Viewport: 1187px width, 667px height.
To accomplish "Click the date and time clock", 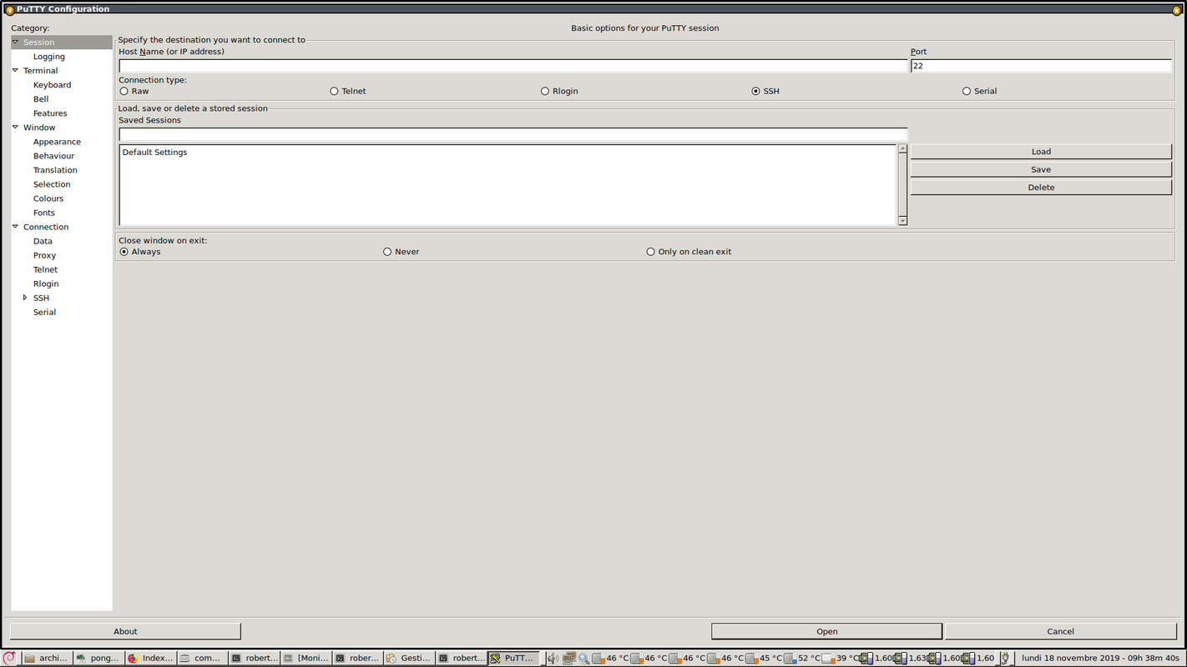I will pos(1100,658).
